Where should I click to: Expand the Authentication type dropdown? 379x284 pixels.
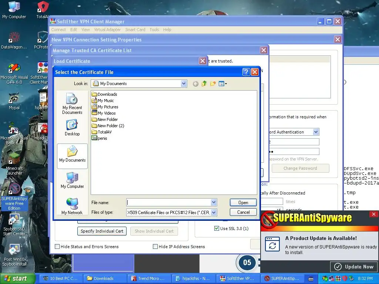[x=316, y=132]
